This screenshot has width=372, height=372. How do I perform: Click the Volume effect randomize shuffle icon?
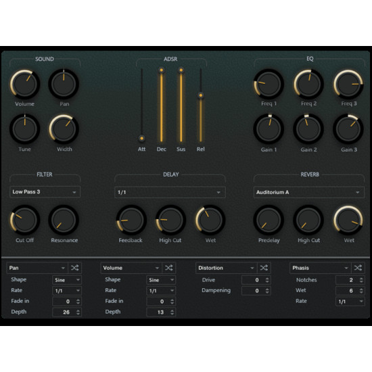click(x=169, y=268)
